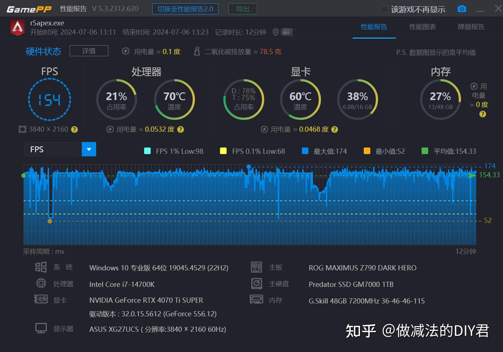This screenshot has width=503, height=352.
Task: Click the GPU D:78% T:75% usage gauge
Action: point(244,100)
